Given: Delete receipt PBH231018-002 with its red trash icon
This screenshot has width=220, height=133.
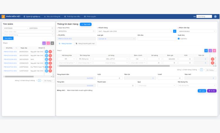Looking at the screenshot, I should tap(50, 55).
